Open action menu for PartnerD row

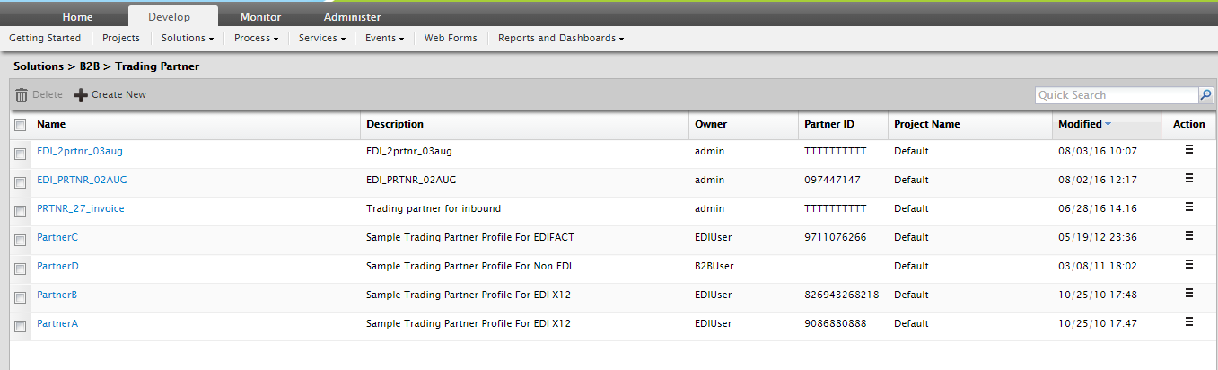1189,265
